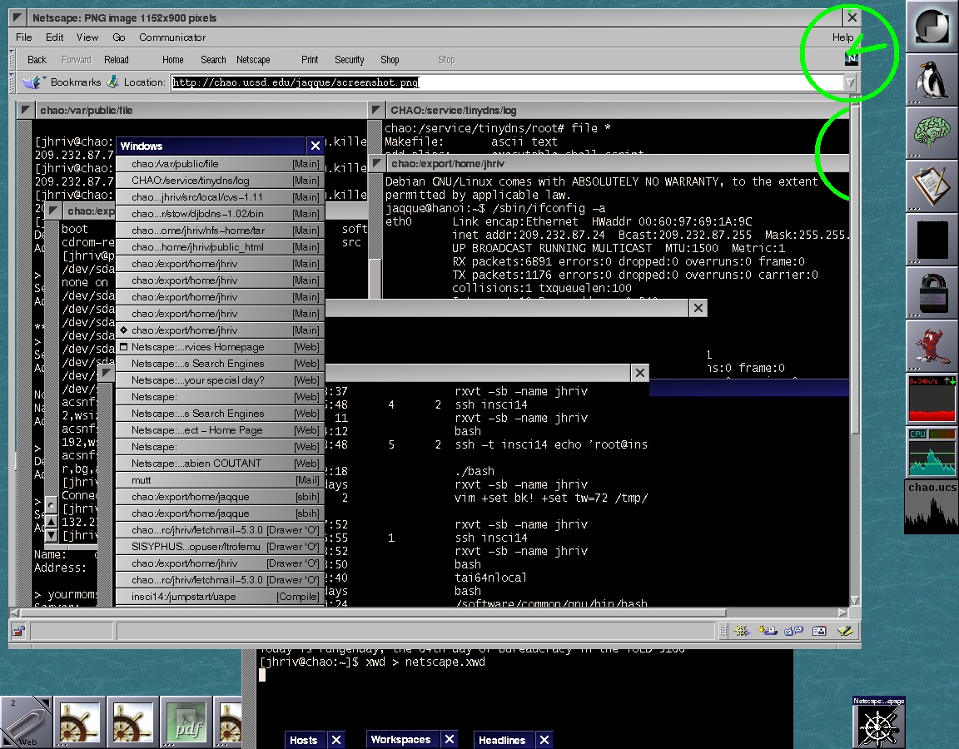Open the Location history dropdown arrow
The height and width of the screenshot is (749, 959).
point(849,82)
